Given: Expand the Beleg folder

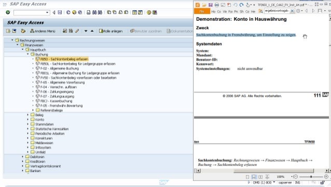Looking at the screenshot, I should [28, 115].
